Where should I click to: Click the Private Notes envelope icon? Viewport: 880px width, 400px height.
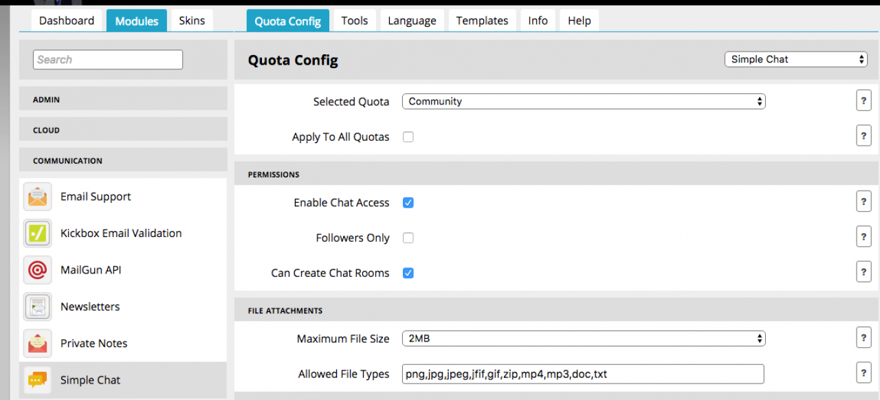tap(37, 344)
